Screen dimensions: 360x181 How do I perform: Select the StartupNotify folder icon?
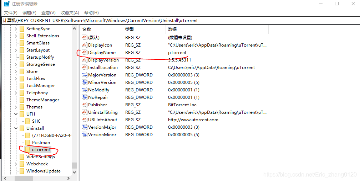(22, 57)
